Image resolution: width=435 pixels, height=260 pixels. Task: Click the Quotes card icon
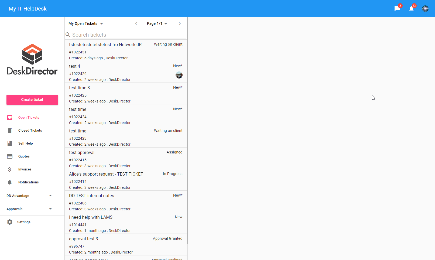[10, 156]
